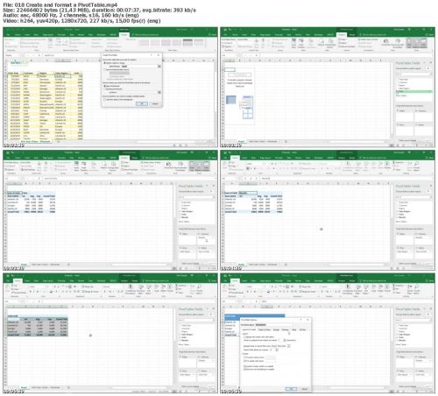This screenshot has width=438, height=396.
Task: Click the field Search box in blank PivotTable frame
Action: pos(413,74)
